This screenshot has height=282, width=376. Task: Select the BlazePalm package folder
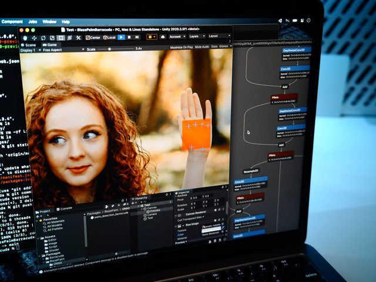55,260
